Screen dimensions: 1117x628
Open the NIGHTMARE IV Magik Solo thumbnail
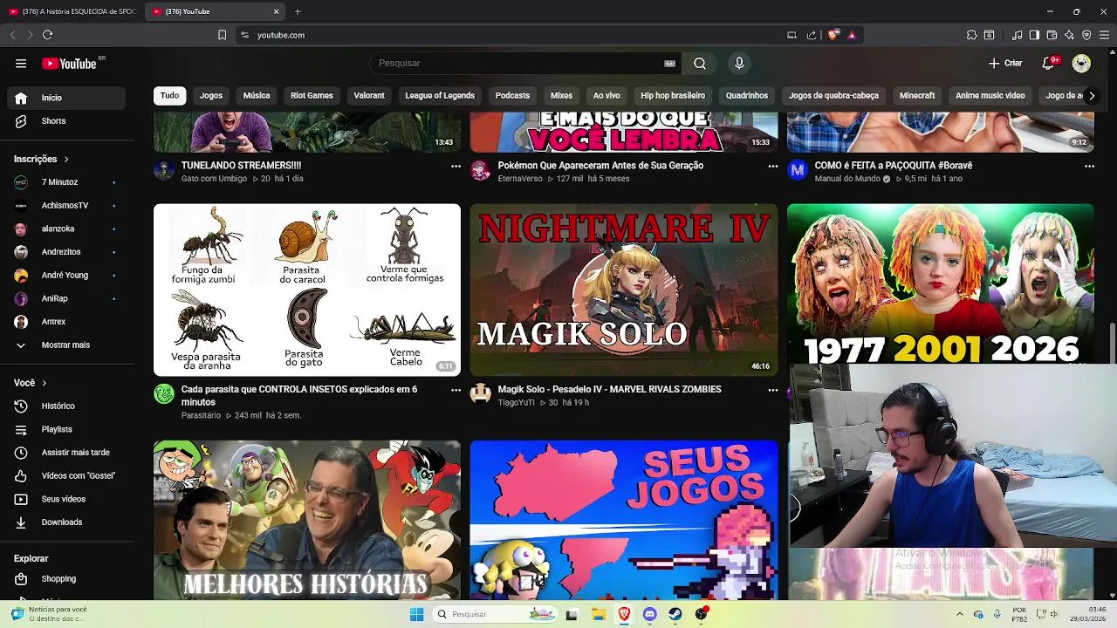click(x=624, y=290)
